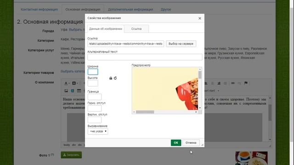Click in the Высота height field
The image size is (294, 165).
[93, 83]
